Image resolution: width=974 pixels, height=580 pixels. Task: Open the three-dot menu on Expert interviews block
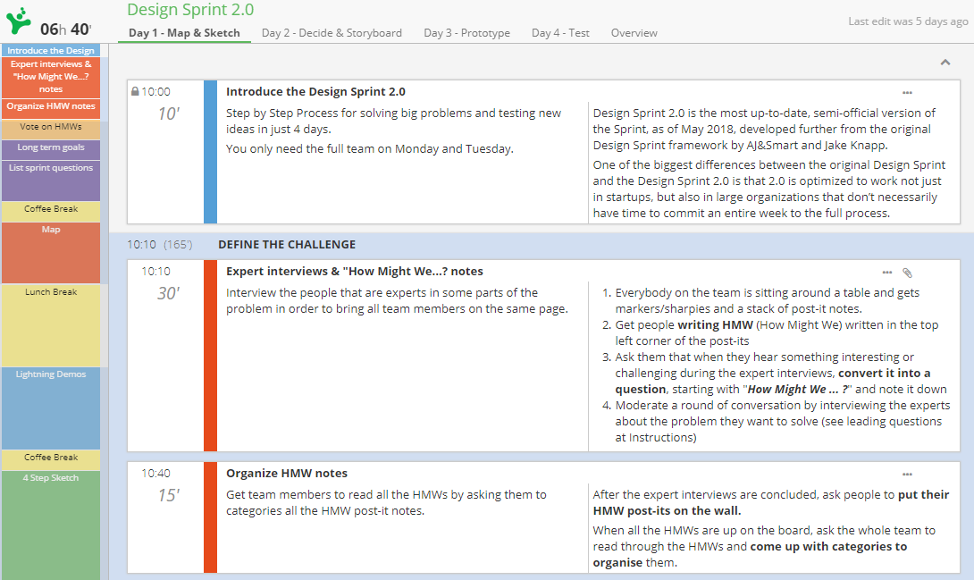click(x=886, y=273)
